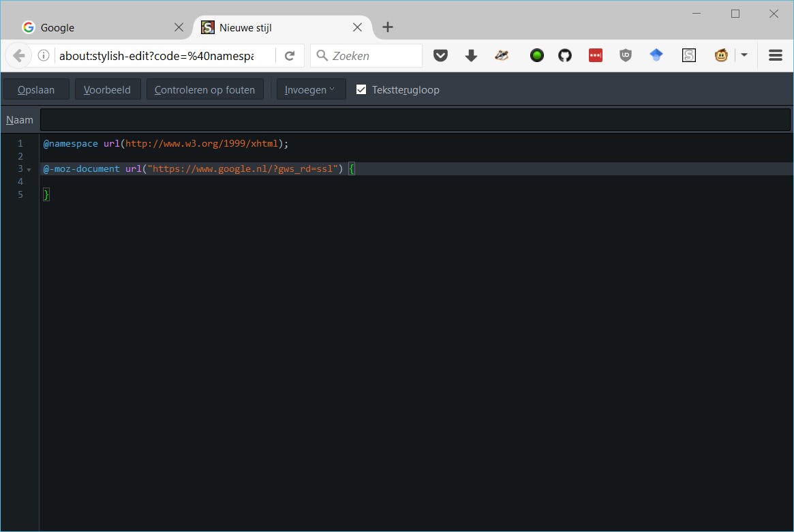Go back using the browser back arrow
Image resolution: width=794 pixels, height=532 pixels.
(18, 55)
